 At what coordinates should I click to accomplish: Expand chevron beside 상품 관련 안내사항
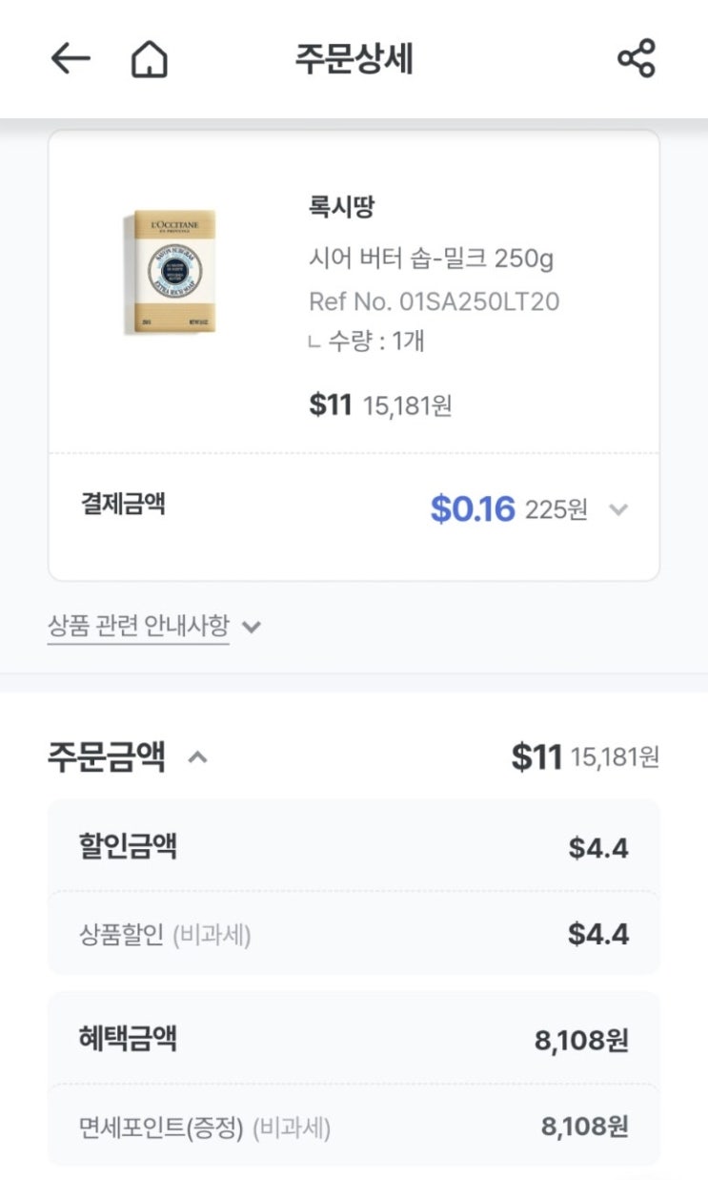click(x=252, y=628)
